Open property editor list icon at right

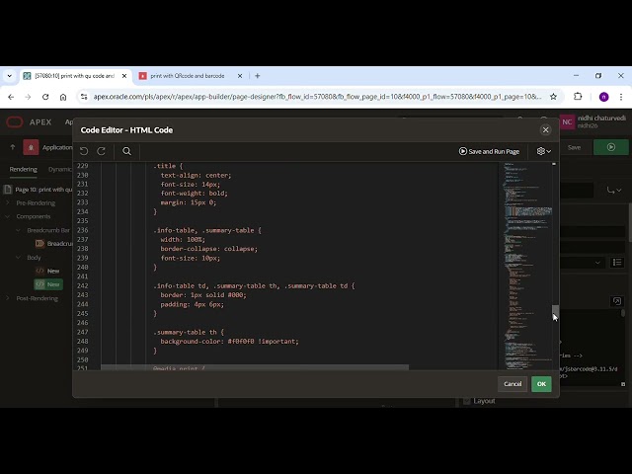pyautogui.click(x=617, y=263)
